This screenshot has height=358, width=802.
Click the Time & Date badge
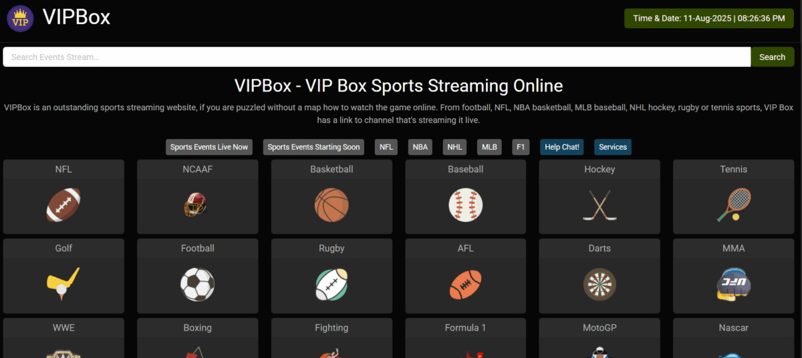pos(709,19)
